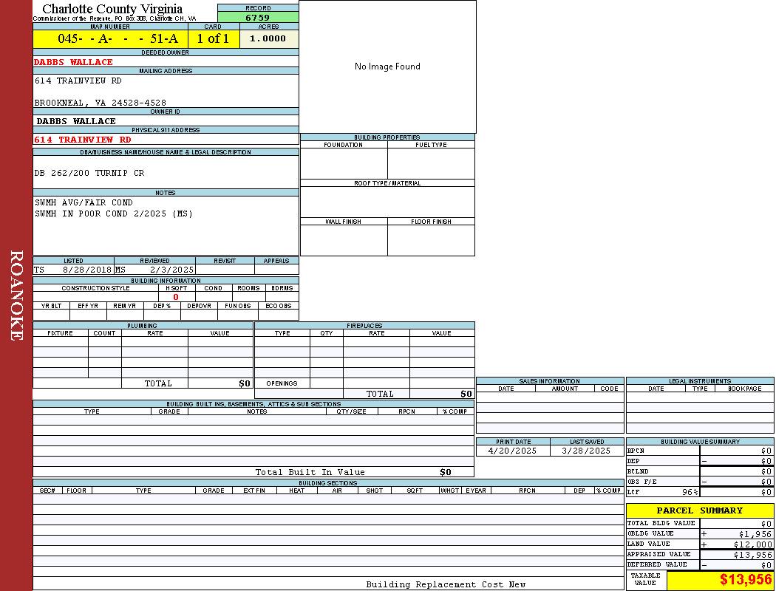Click the deeded owner name in red

point(74,62)
